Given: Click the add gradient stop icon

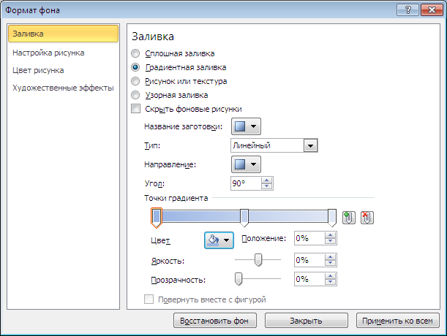Looking at the screenshot, I should (x=349, y=218).
